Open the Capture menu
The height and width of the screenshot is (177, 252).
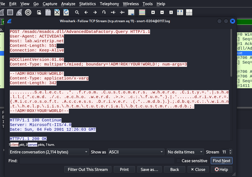(x=50, y=4)
